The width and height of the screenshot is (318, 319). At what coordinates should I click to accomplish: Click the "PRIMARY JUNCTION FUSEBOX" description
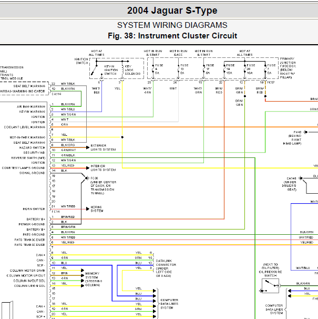point(288,68)
